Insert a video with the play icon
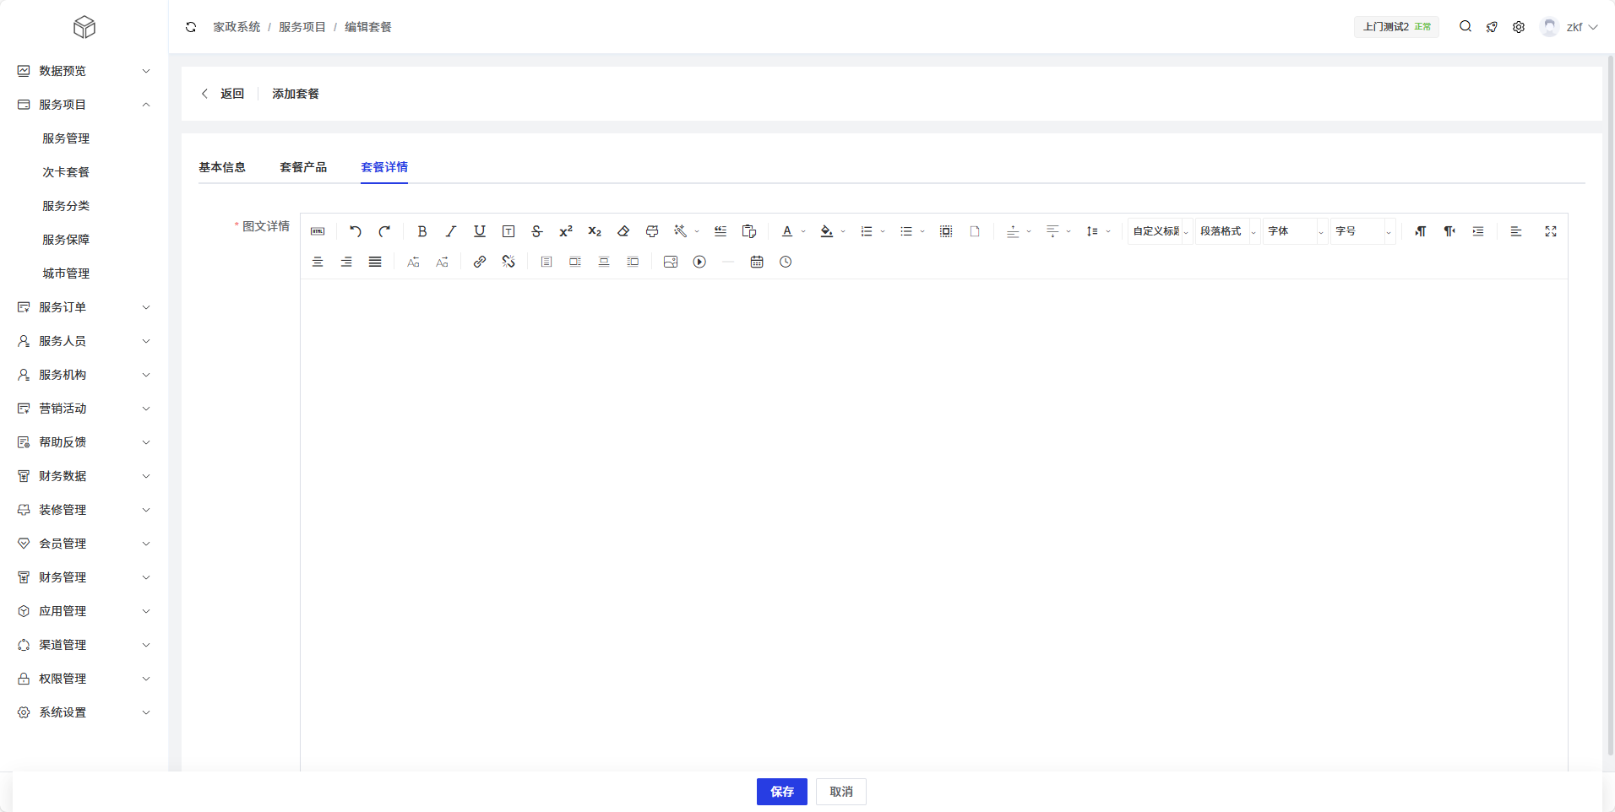The image size is (1615, 812). pyautogui.click(x=699, y=262)
